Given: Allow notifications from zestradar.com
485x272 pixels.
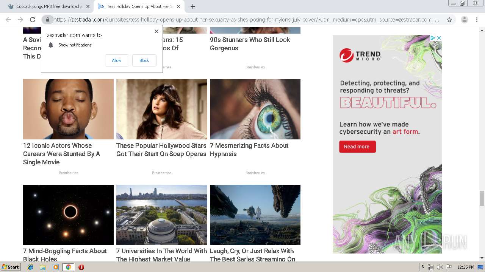Looking at the screenshot, I should click(117, 60).
